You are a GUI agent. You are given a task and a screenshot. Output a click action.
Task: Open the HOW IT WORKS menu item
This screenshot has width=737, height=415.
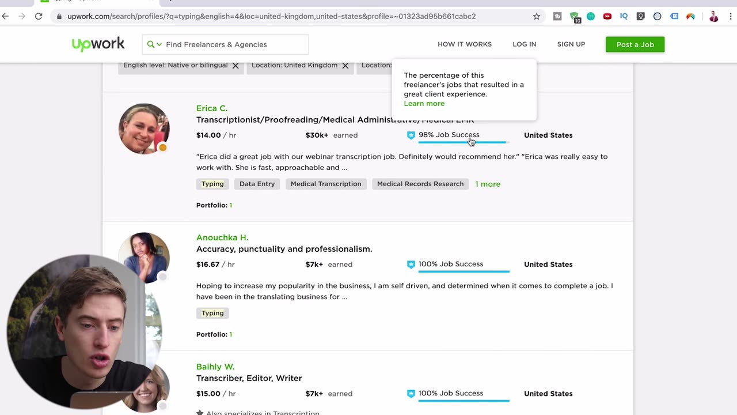(465, 44)
